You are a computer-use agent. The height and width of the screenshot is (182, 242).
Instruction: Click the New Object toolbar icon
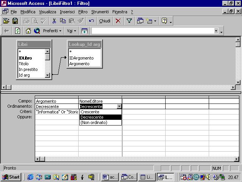pos(149,21)
